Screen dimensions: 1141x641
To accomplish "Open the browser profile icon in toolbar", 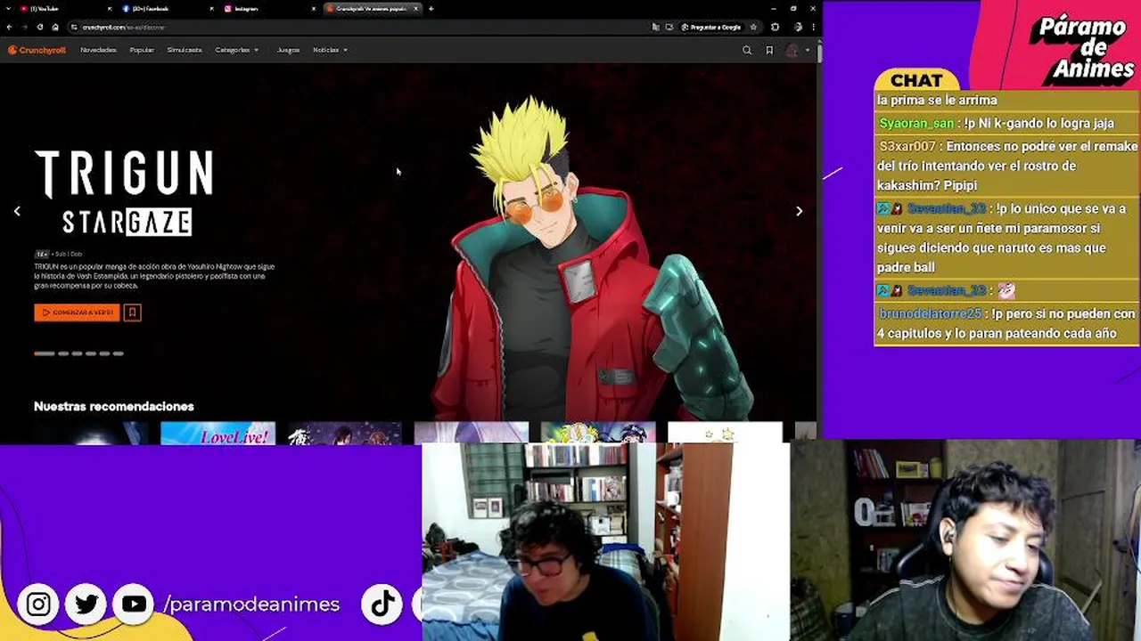I will click(x=798, y=27).
